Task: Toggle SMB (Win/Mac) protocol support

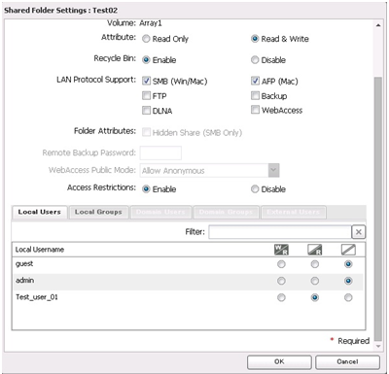Action: pos(146,81)
